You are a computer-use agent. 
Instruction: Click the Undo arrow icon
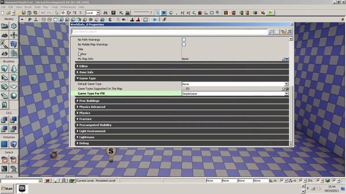(x=43, y=13)
